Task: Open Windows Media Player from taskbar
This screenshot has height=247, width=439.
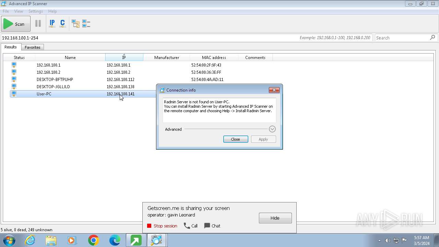Action: [x=72, y=240]
